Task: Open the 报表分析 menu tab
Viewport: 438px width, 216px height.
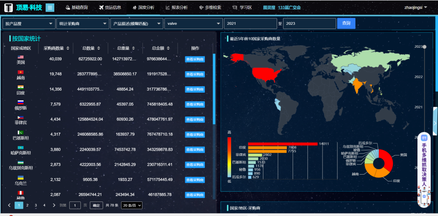Action: (176, 7)
